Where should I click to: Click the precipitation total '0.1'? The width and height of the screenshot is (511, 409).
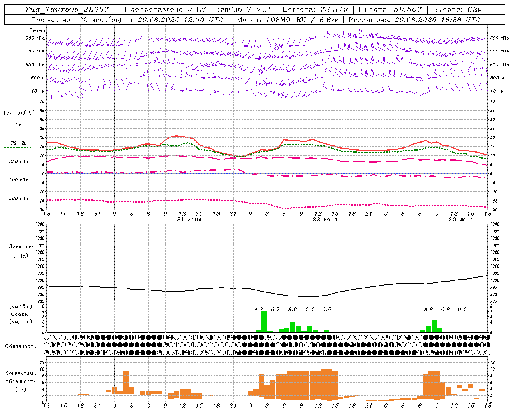point(462,309)
